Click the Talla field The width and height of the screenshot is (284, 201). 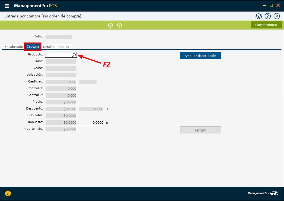(61, 62)
